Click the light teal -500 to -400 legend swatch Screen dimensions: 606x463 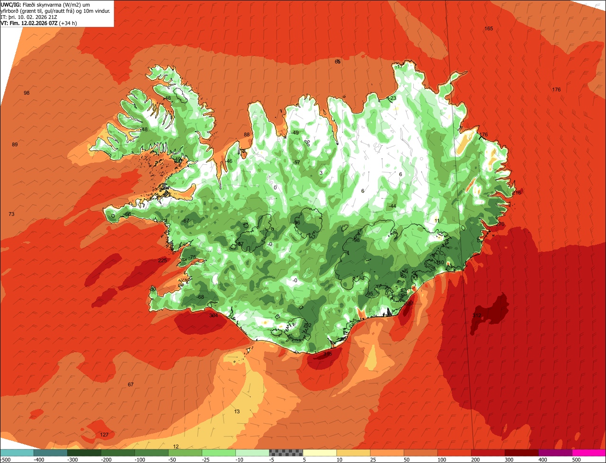(17, 453)
